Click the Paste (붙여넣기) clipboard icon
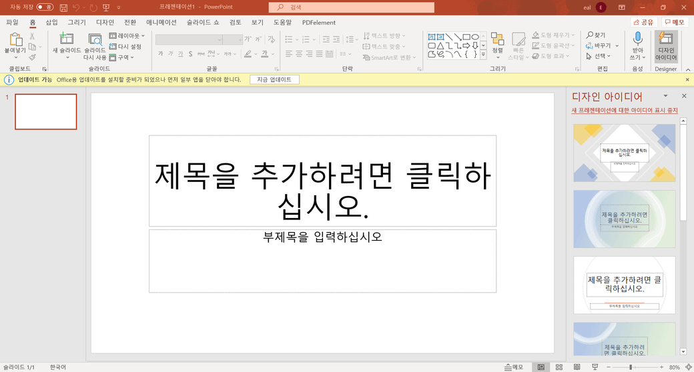Image resolution: width=694 pixels, height=372 pixels. tap(15, 39)
